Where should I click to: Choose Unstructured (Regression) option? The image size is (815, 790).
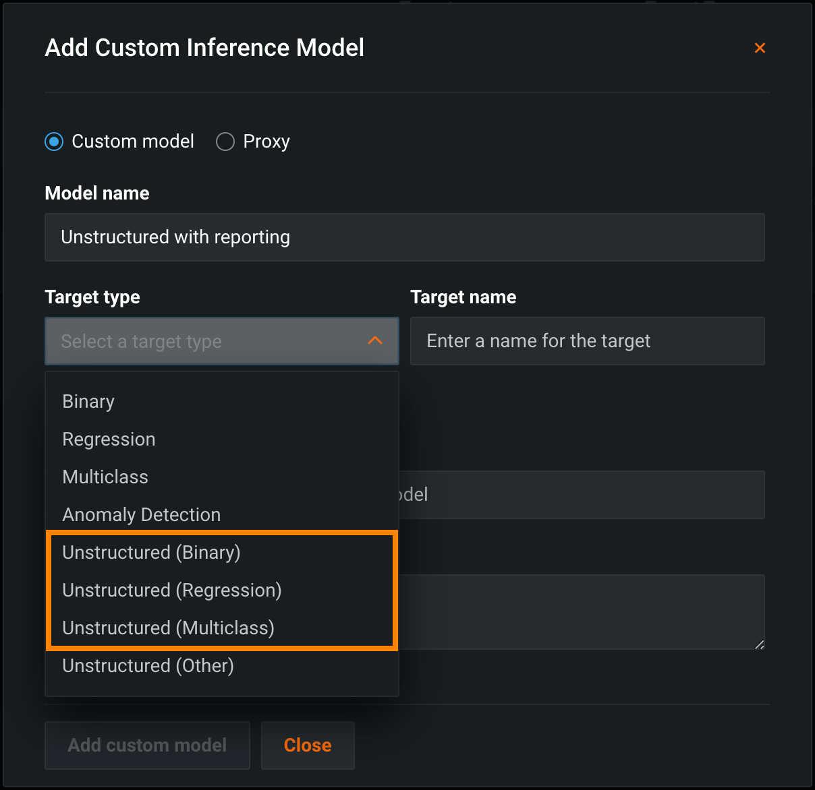[172, 590]
